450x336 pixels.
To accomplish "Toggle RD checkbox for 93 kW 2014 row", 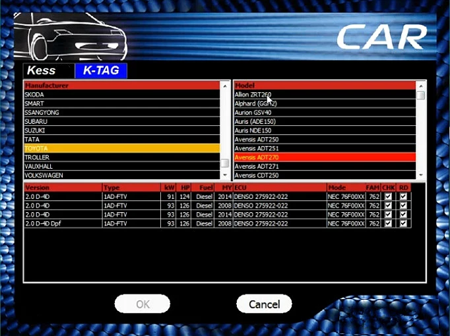I will 403,214.
